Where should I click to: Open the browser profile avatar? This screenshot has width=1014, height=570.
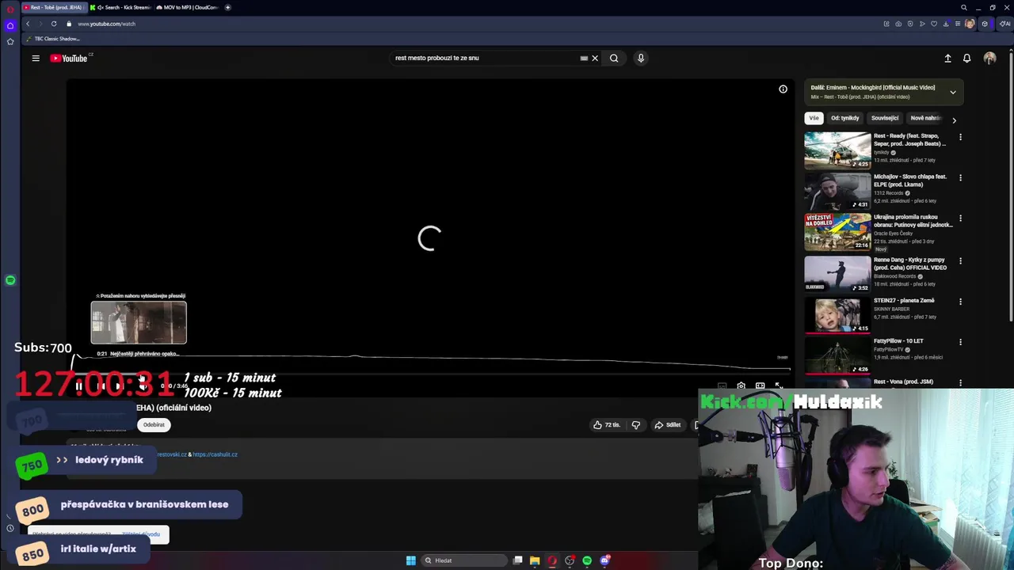click(970, 24)
